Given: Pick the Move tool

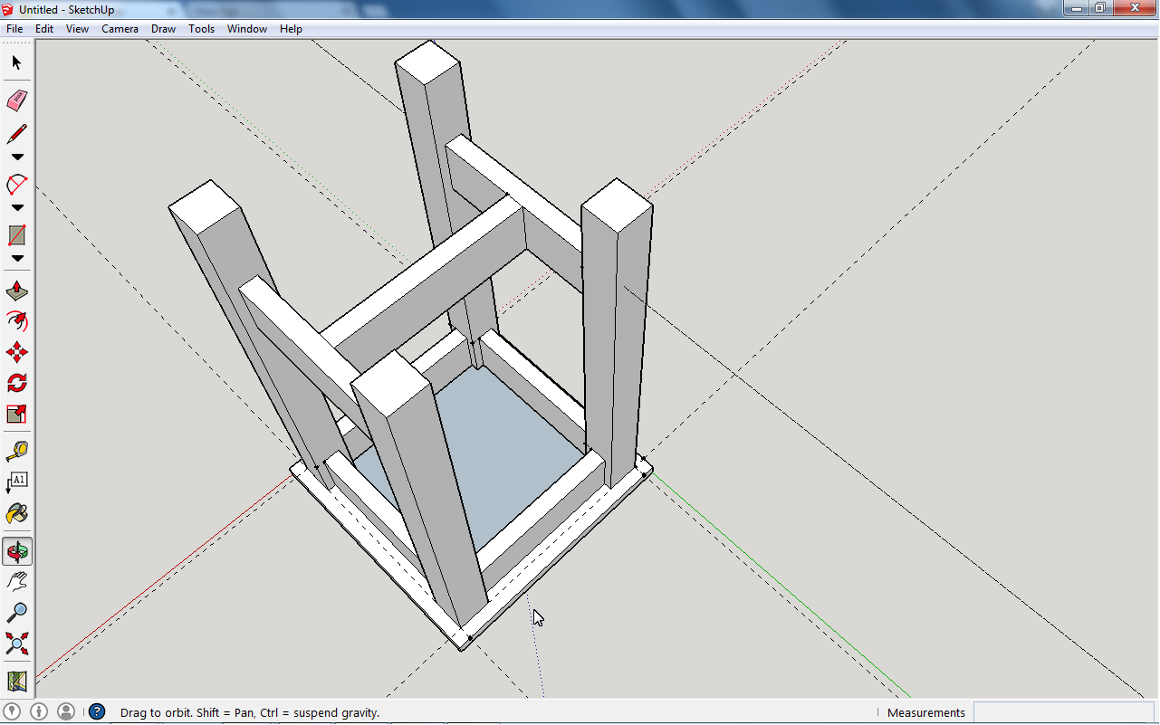Looking at the screenshot, I should [15, 352].
